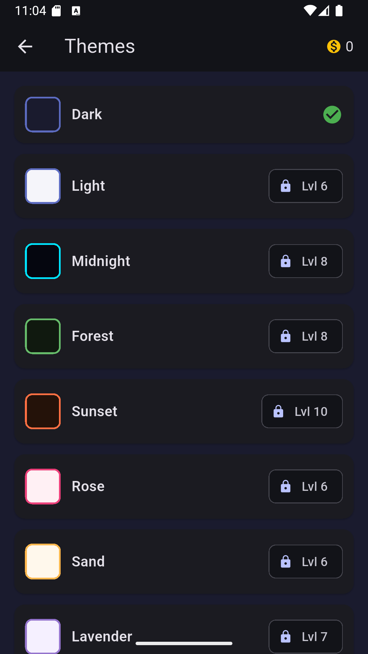Tap the battery icon in status bar

(339, 11)
